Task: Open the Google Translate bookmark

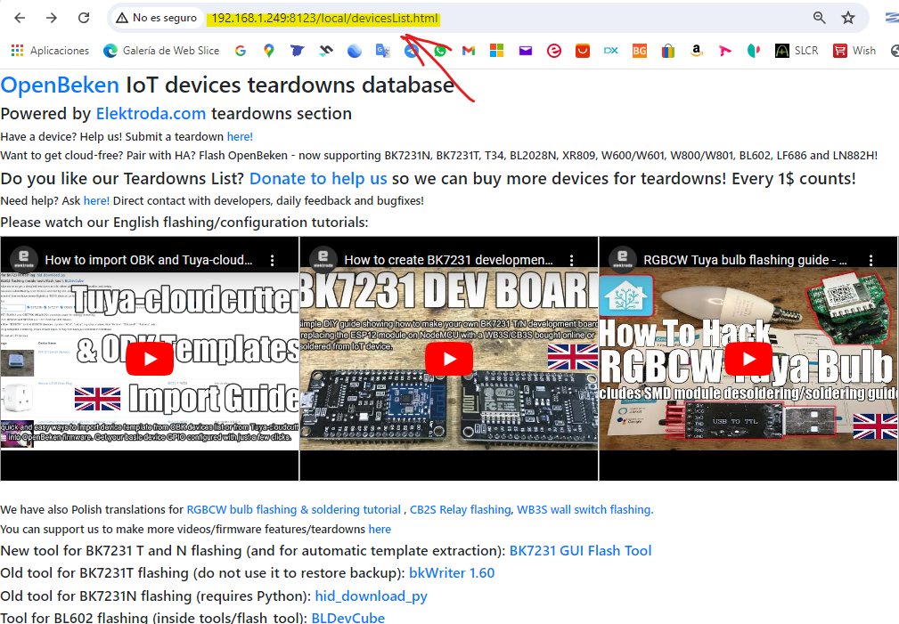Action: pos(382,51)
